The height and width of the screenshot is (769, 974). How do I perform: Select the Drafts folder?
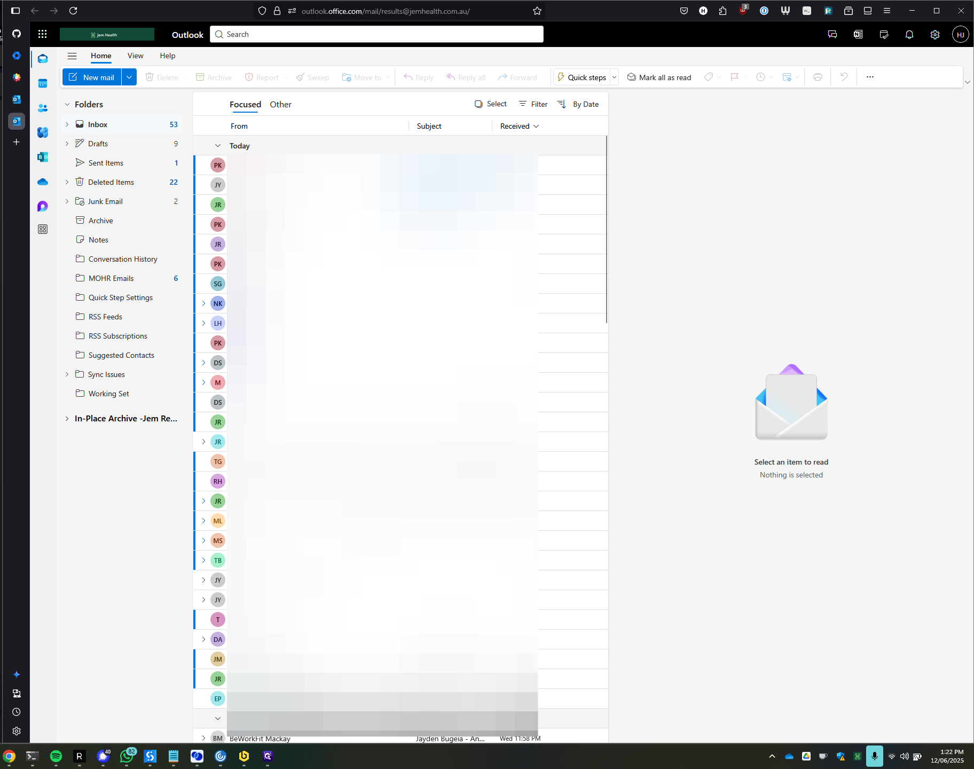click(122, 144)
